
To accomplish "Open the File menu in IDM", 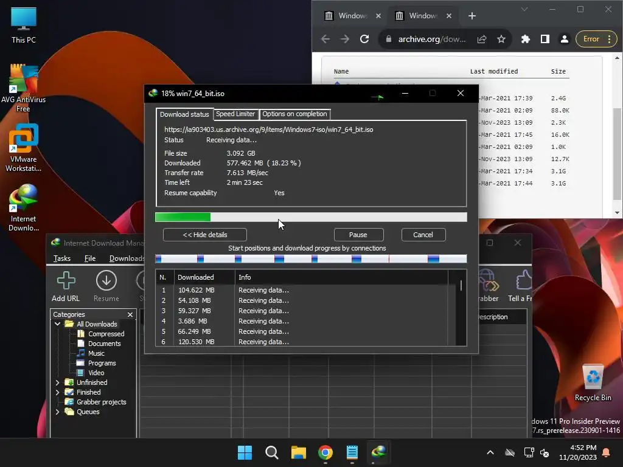I will 90,258.
